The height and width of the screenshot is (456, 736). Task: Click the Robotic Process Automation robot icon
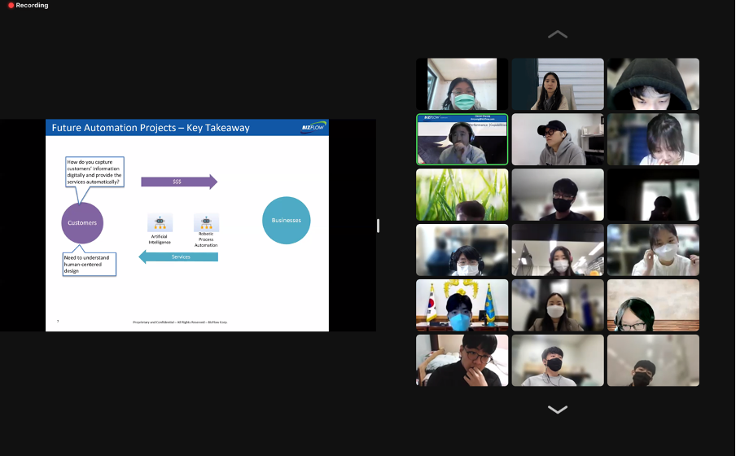click(206, 222)
